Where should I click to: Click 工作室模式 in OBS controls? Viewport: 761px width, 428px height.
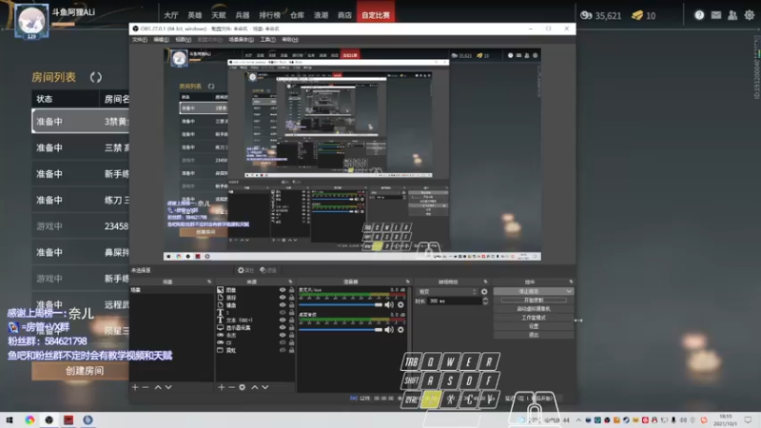[534, 318]
